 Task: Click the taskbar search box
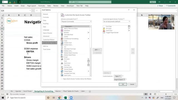[x=26, y=97]
